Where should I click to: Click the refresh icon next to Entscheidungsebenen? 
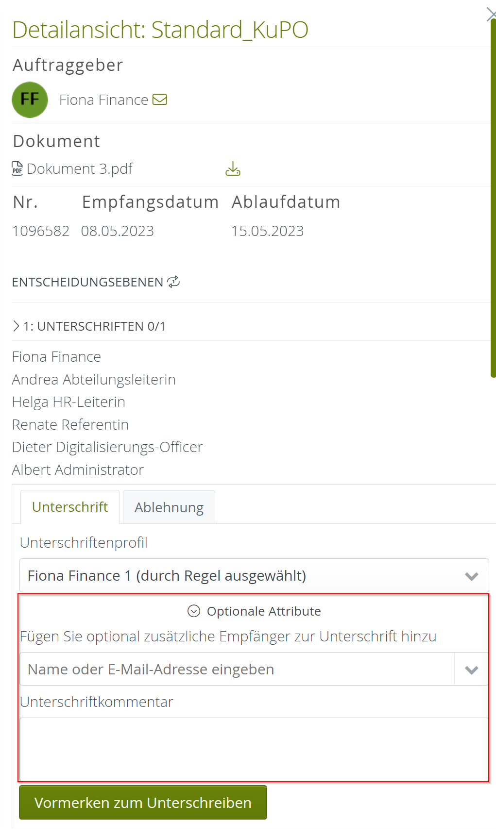[x=173, y=282]
